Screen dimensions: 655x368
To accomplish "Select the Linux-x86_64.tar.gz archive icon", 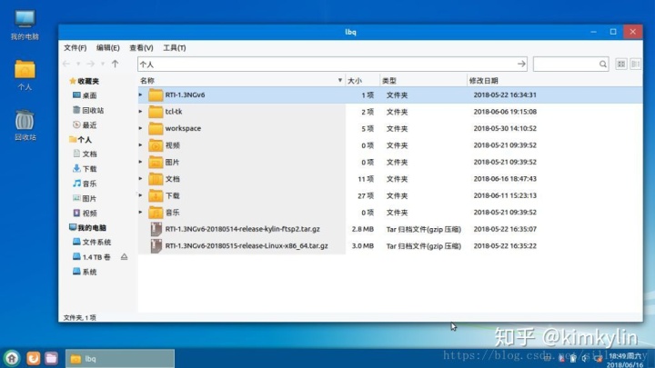I will tap(156, 245).
